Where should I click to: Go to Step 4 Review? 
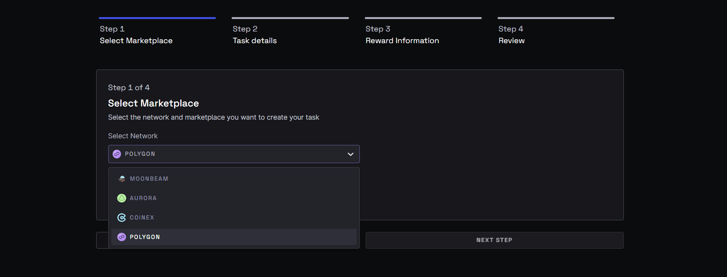(556, 31)
